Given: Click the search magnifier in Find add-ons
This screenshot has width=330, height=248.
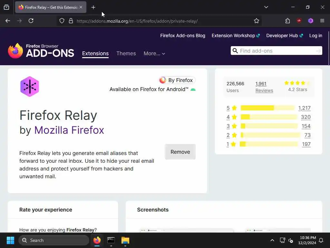Looking at the screenshot, I should [235, 51].
